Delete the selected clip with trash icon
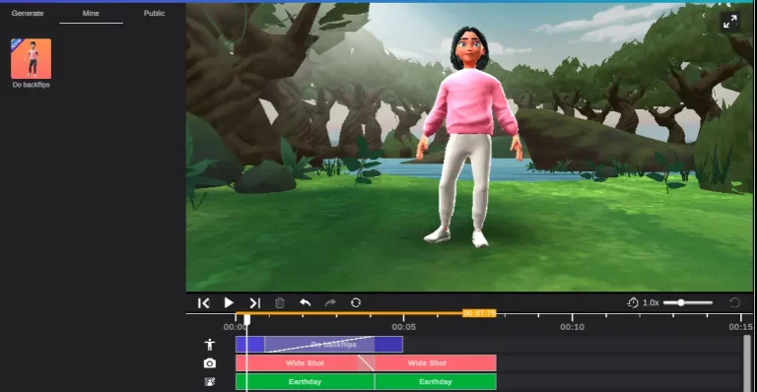Image resolution: width=757 pixels, height=392 pixels. (x=280, y=302)
